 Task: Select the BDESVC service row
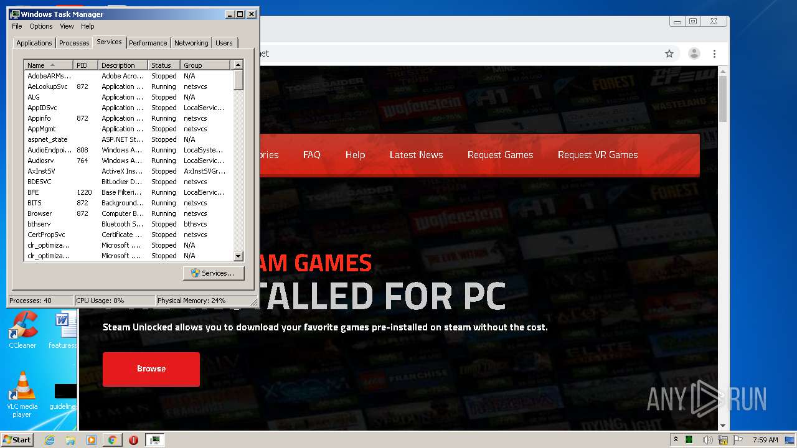pyautogui.click(x=128, y=182)
